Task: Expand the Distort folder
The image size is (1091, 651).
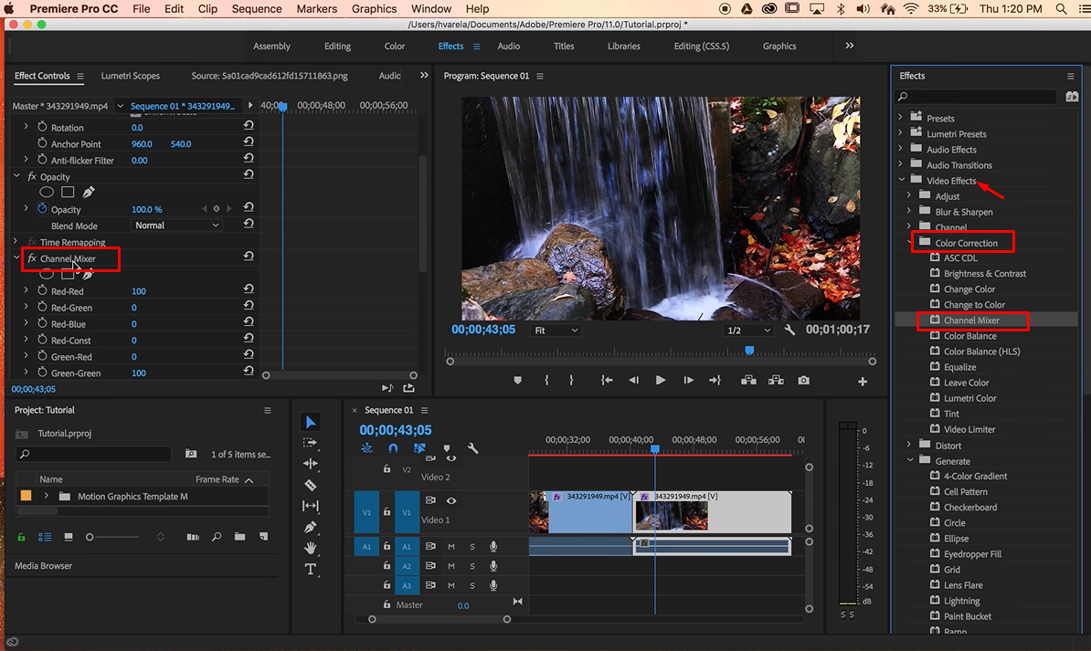Action: point(908,445)
